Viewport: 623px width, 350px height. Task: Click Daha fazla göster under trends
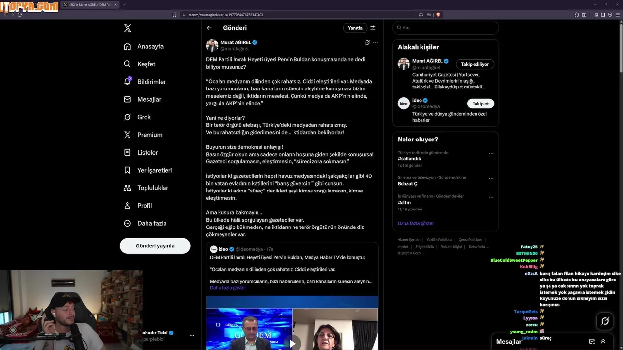[416, 223]
